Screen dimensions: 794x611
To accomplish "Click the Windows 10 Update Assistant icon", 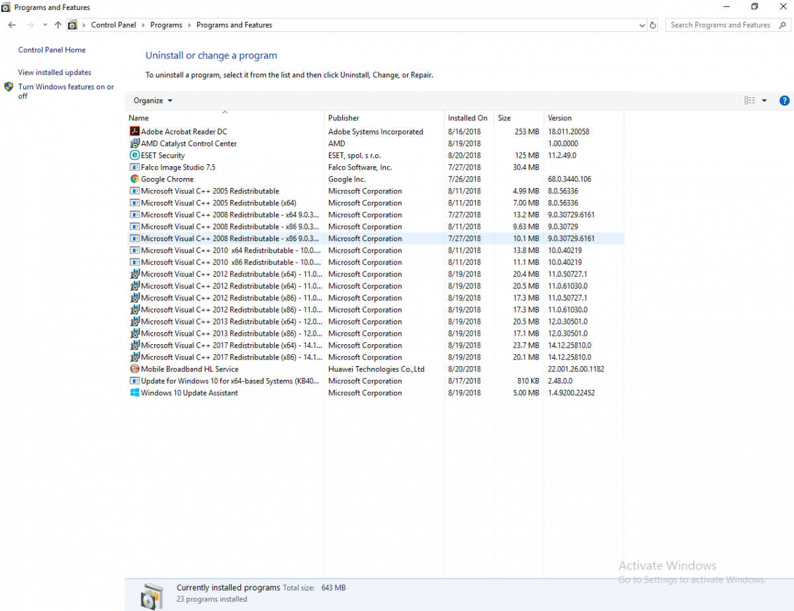I will pyautogui.click(x=135, y=393).
